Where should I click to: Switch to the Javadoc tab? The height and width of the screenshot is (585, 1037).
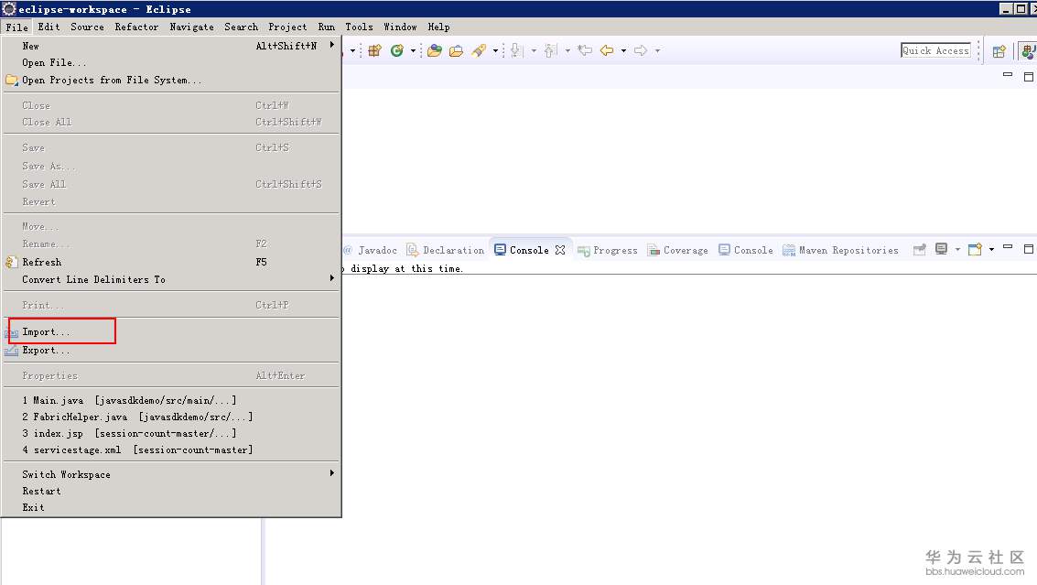coord(371,250)
